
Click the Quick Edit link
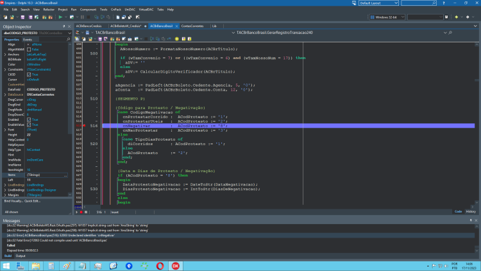point(32,201)
